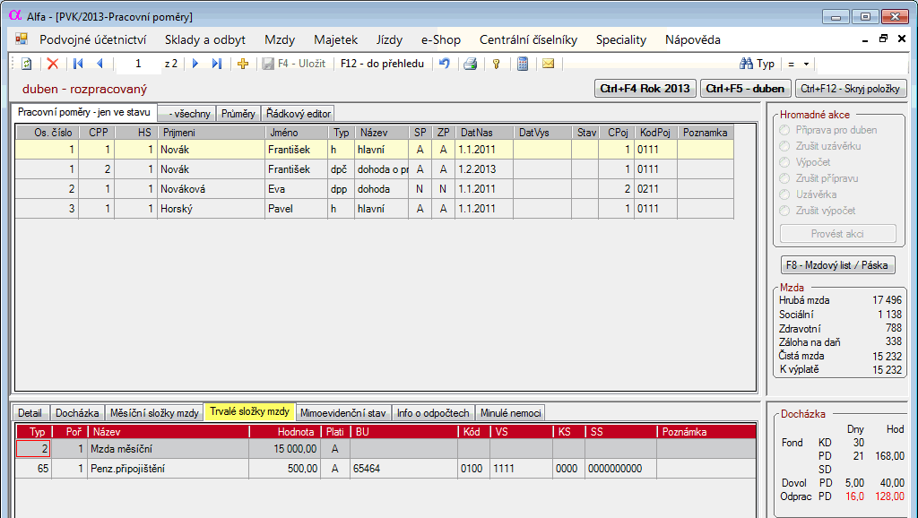
Task: Click the F4 - Uložit save button
Action: [x=294, y=64]
